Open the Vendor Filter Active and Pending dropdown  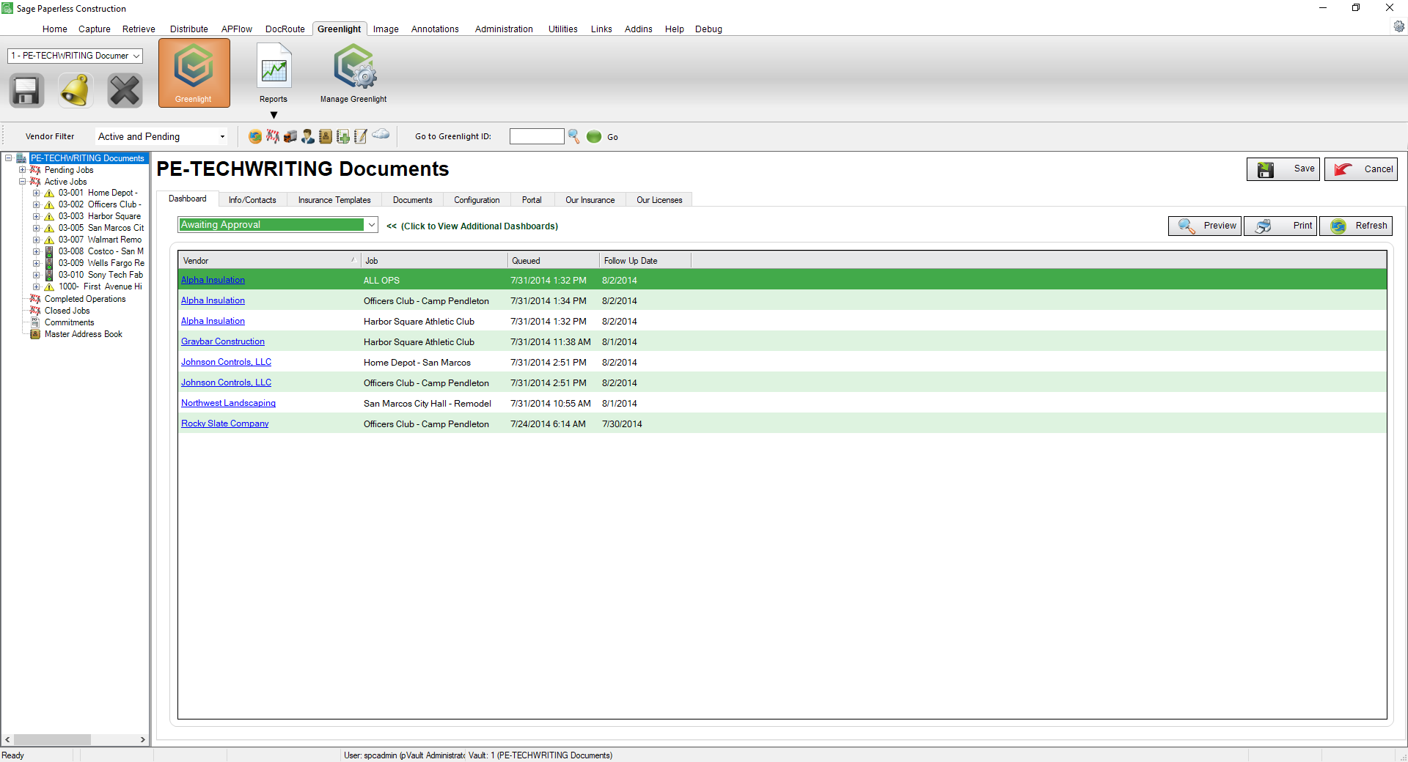(x=222, y=136)
